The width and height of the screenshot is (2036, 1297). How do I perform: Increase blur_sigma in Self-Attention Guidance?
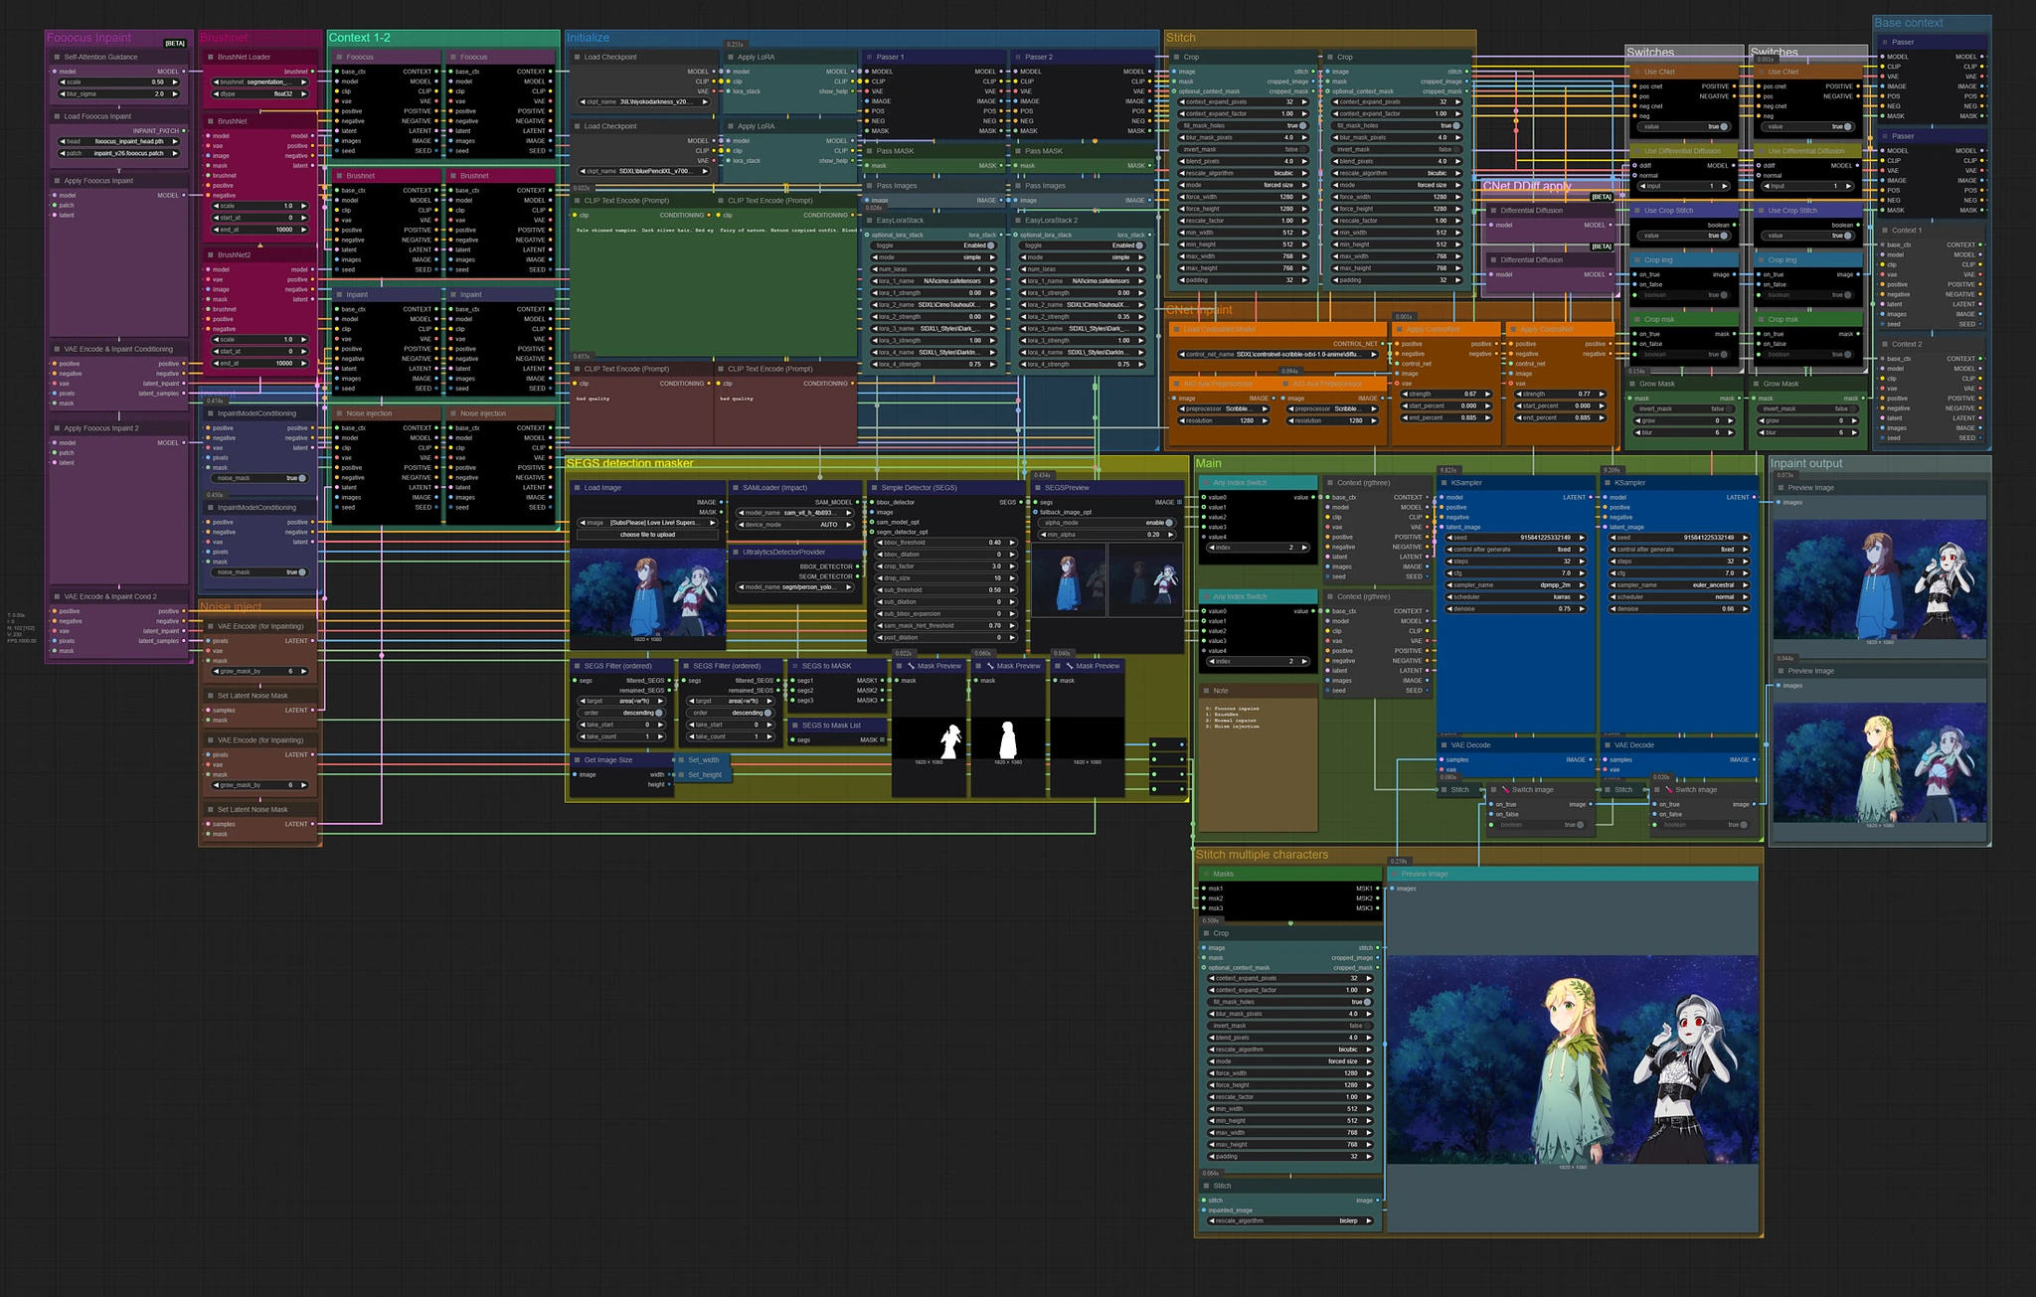click(x=175, y=94)
